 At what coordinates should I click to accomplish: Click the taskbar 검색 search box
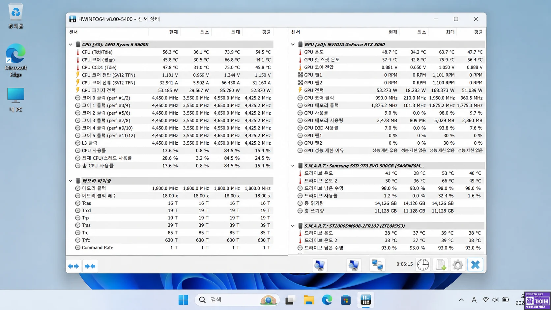[237, 300]
